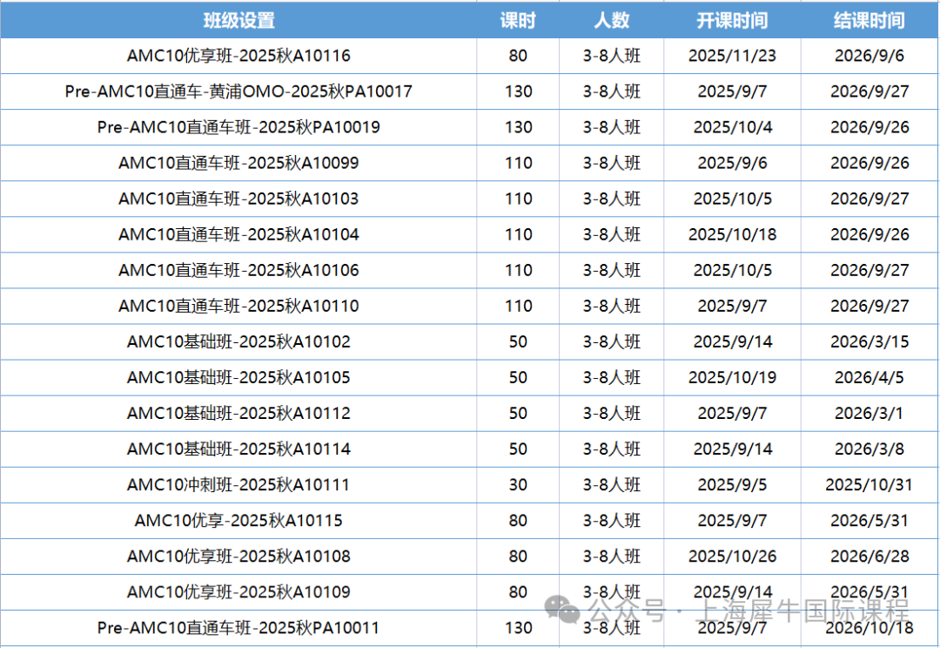The height and width of the screenshot is (648, 940).
Task: Select cell AMC10直通车班-2025秋A10104
Action: click(x=238, y=234)
